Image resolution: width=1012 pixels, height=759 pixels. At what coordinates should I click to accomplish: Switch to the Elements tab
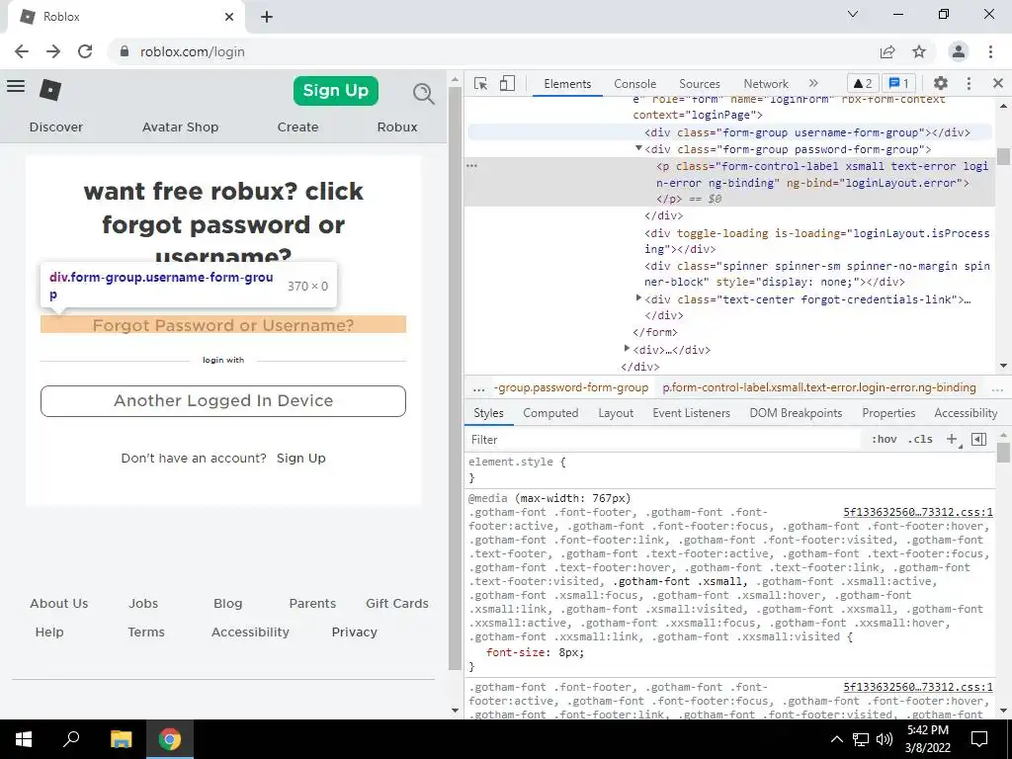tap(567, 84)
